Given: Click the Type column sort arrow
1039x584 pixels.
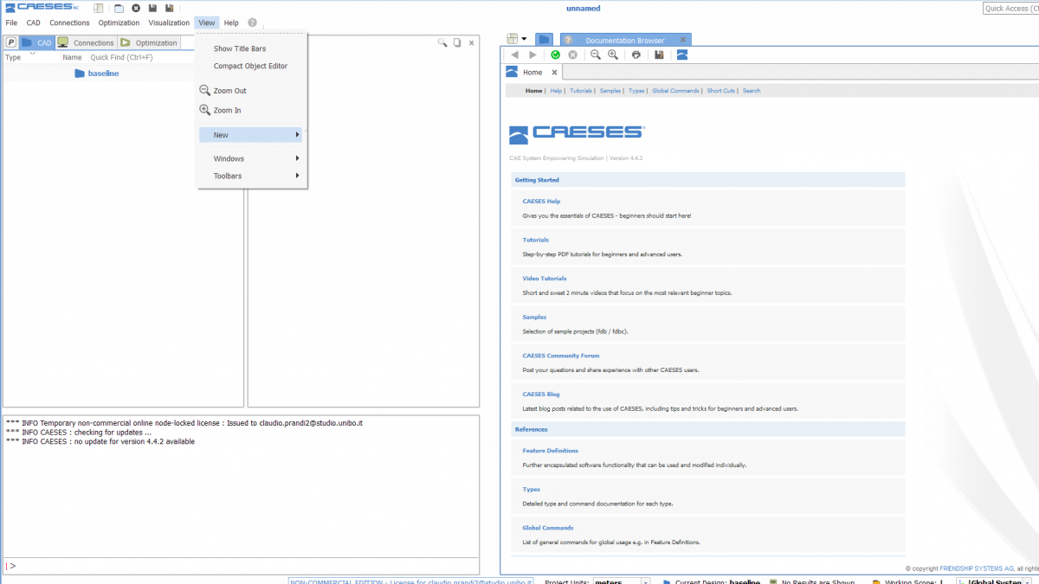Looking at the screenshot, I should tap(33, 54).
